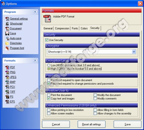Viewport: 144px width, 130px height.
Task: Open the Auto-save settings icon
Action: click(x=7, y=38)
